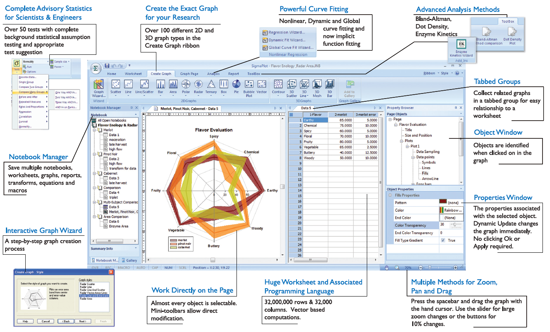The image size is (550, 332).
Task: Activate the hand pan tool in status bar
Action: pyautogui.click(x=387, y=267)
